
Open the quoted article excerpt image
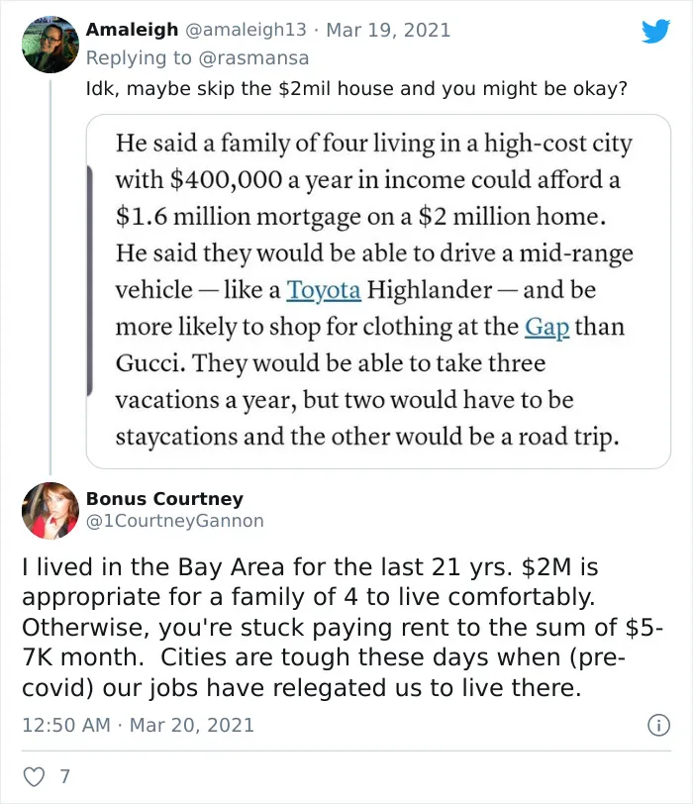point(378,291)
